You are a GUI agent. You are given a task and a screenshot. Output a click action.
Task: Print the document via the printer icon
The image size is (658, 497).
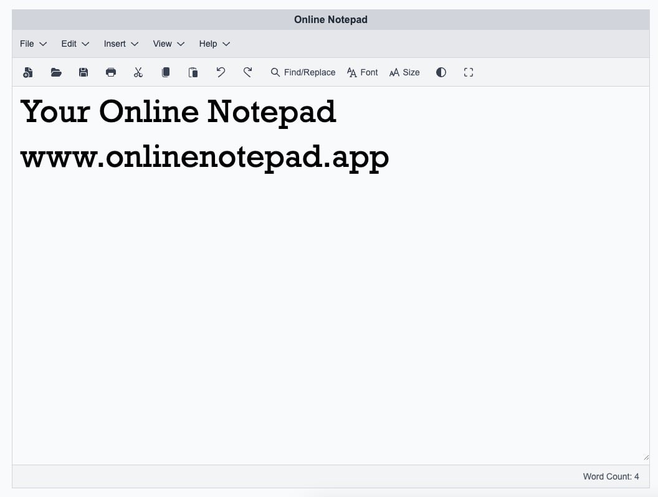(x=111, y=72)
